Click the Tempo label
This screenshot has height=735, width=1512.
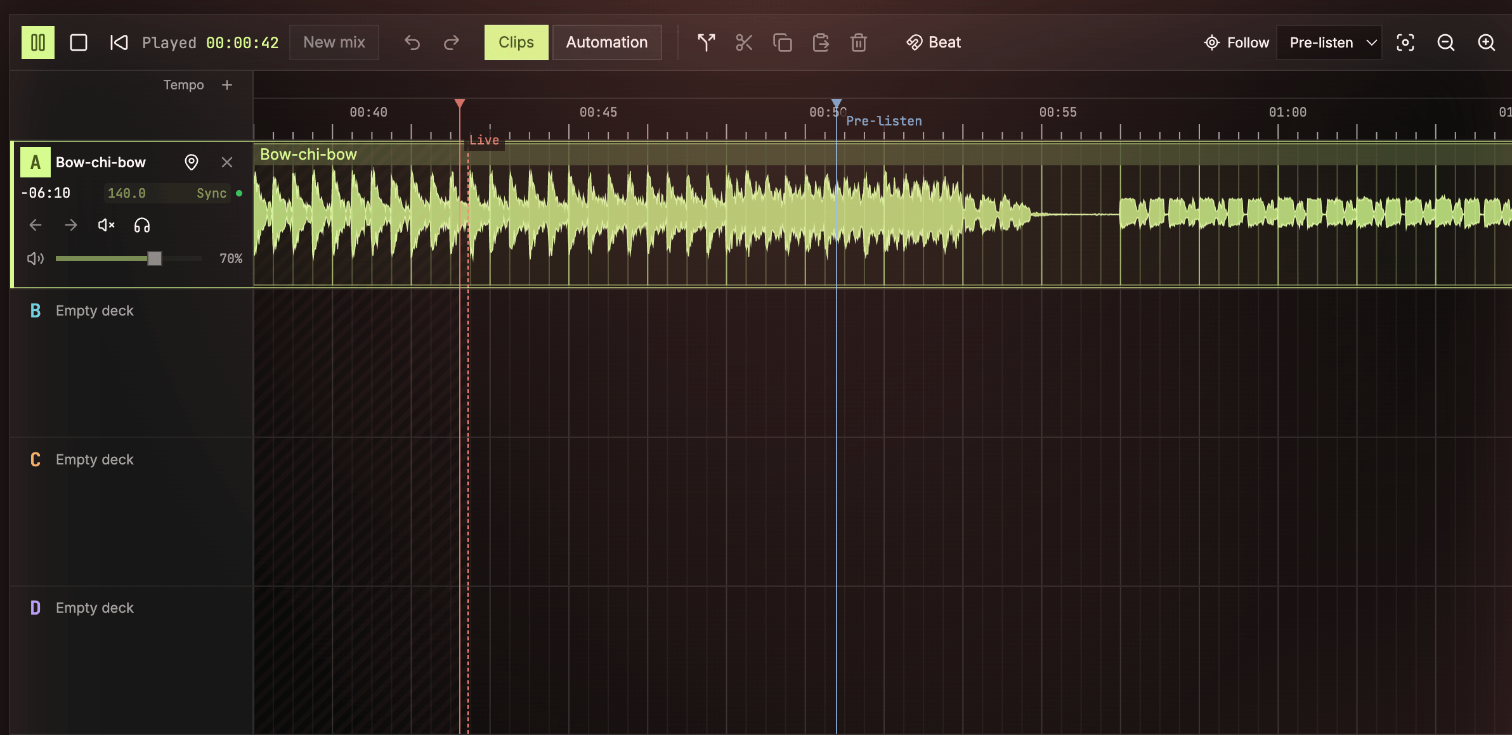(x=183, y=85)
